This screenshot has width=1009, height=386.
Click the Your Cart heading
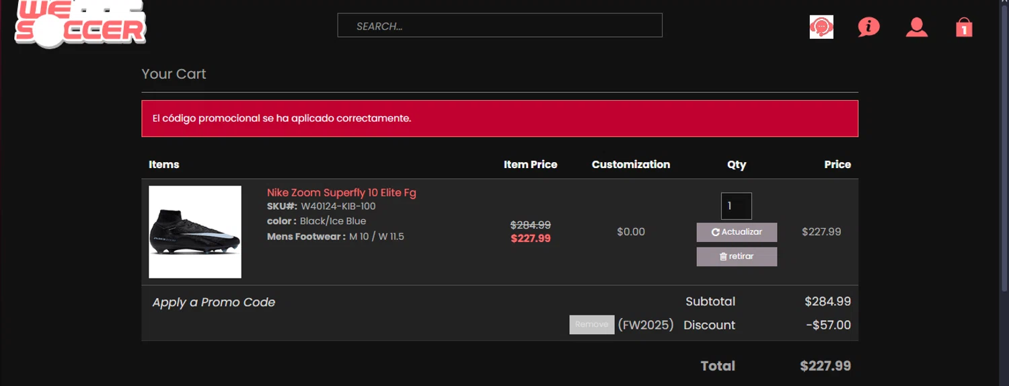click(x=174, y=74)
